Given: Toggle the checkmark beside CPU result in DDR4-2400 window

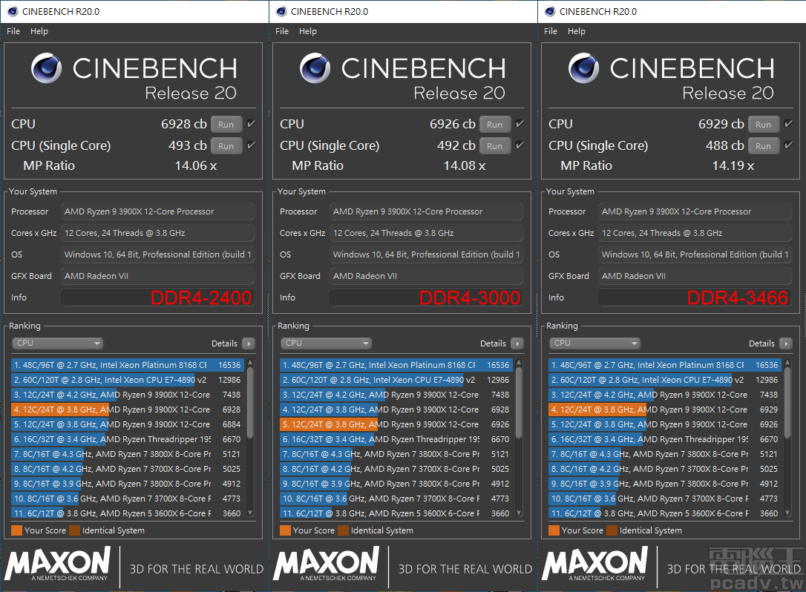Looking at the screenshot, I should click(x=252, y=124).
